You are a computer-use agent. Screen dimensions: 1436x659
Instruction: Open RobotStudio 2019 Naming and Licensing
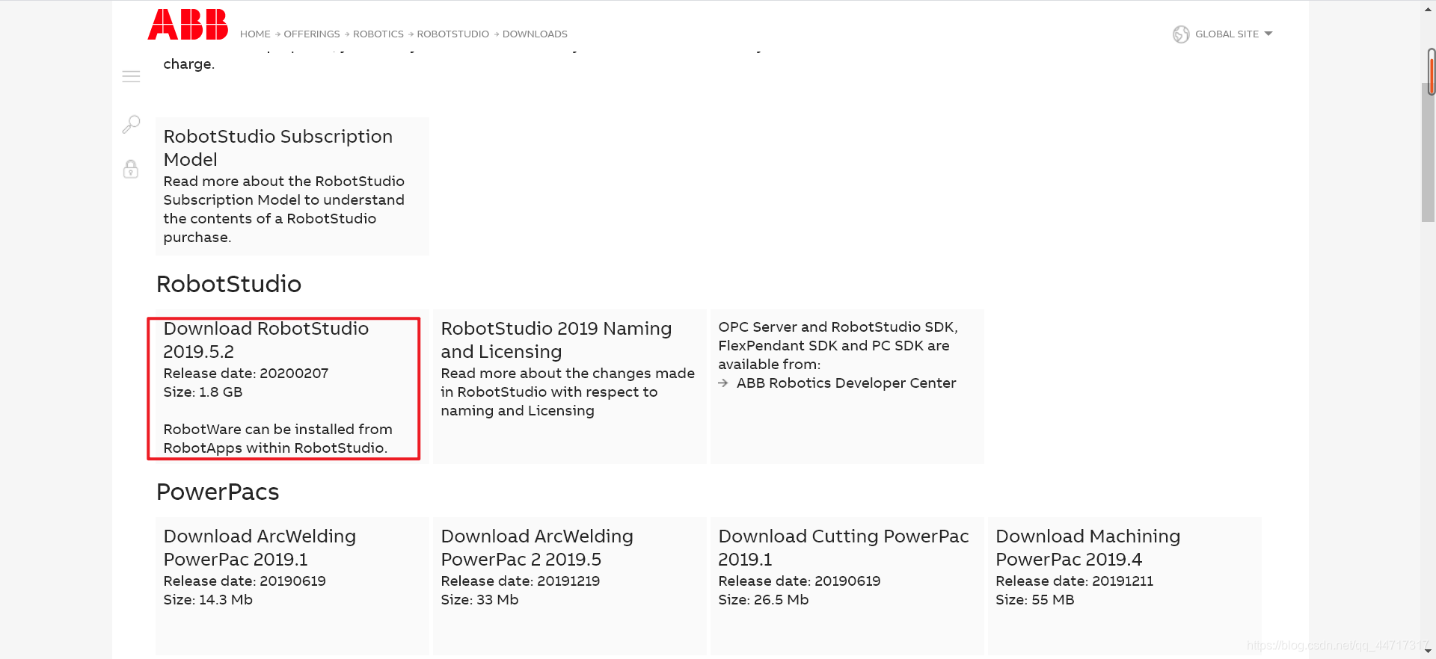[556, 340]
